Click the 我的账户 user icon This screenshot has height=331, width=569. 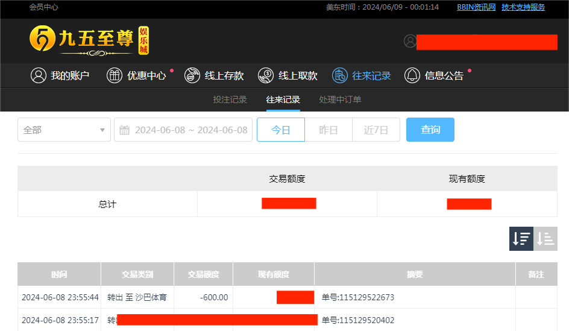pos(39,75)
